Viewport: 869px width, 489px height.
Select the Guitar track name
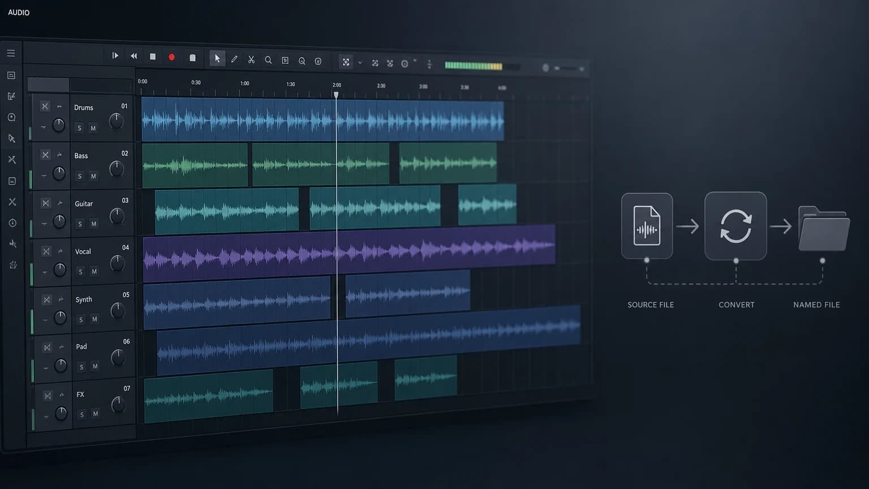(x=84, y=204)
